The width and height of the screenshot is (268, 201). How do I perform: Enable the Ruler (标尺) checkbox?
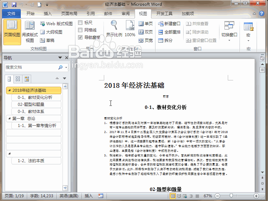80,22
